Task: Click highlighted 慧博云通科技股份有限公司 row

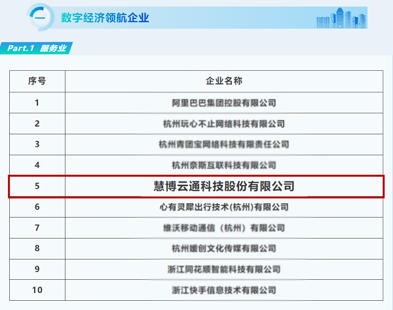Action: [x=196, y=186]
